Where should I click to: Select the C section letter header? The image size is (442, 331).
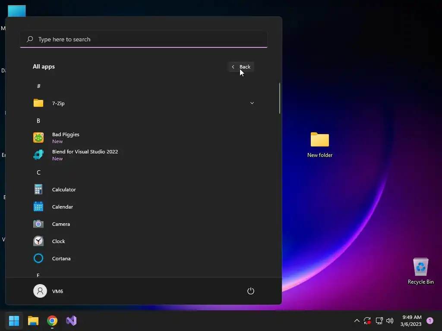pos(38,172)
